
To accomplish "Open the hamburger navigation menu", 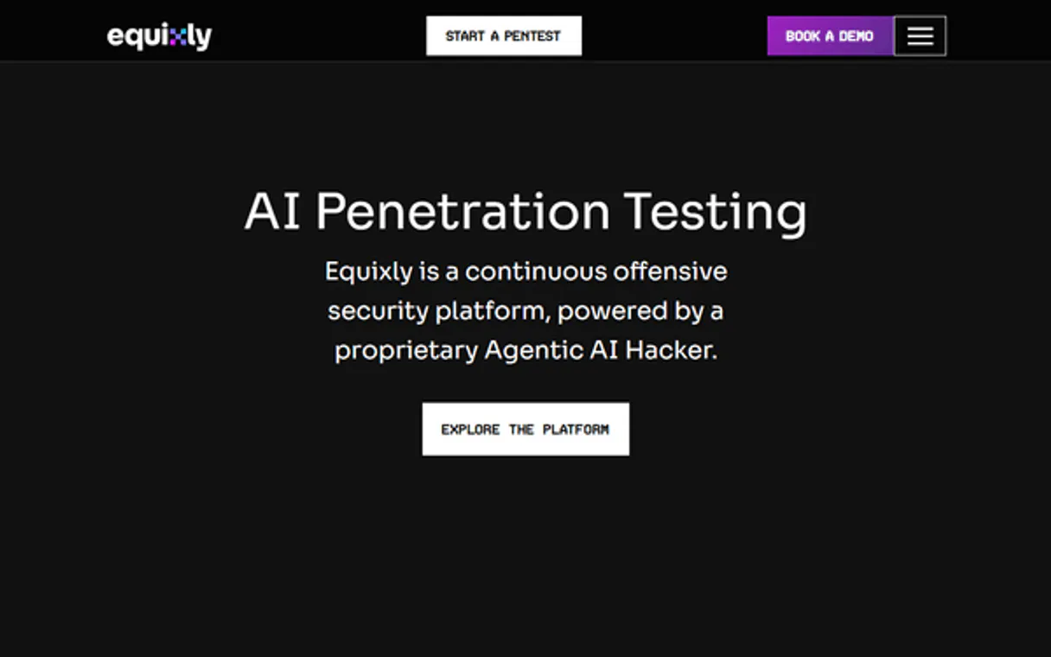I will coord(920,36).
